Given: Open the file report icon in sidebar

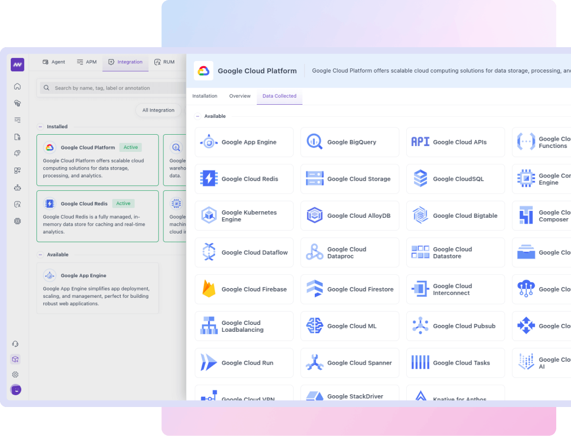Looking at the screenshot, I should pos(17,137).
